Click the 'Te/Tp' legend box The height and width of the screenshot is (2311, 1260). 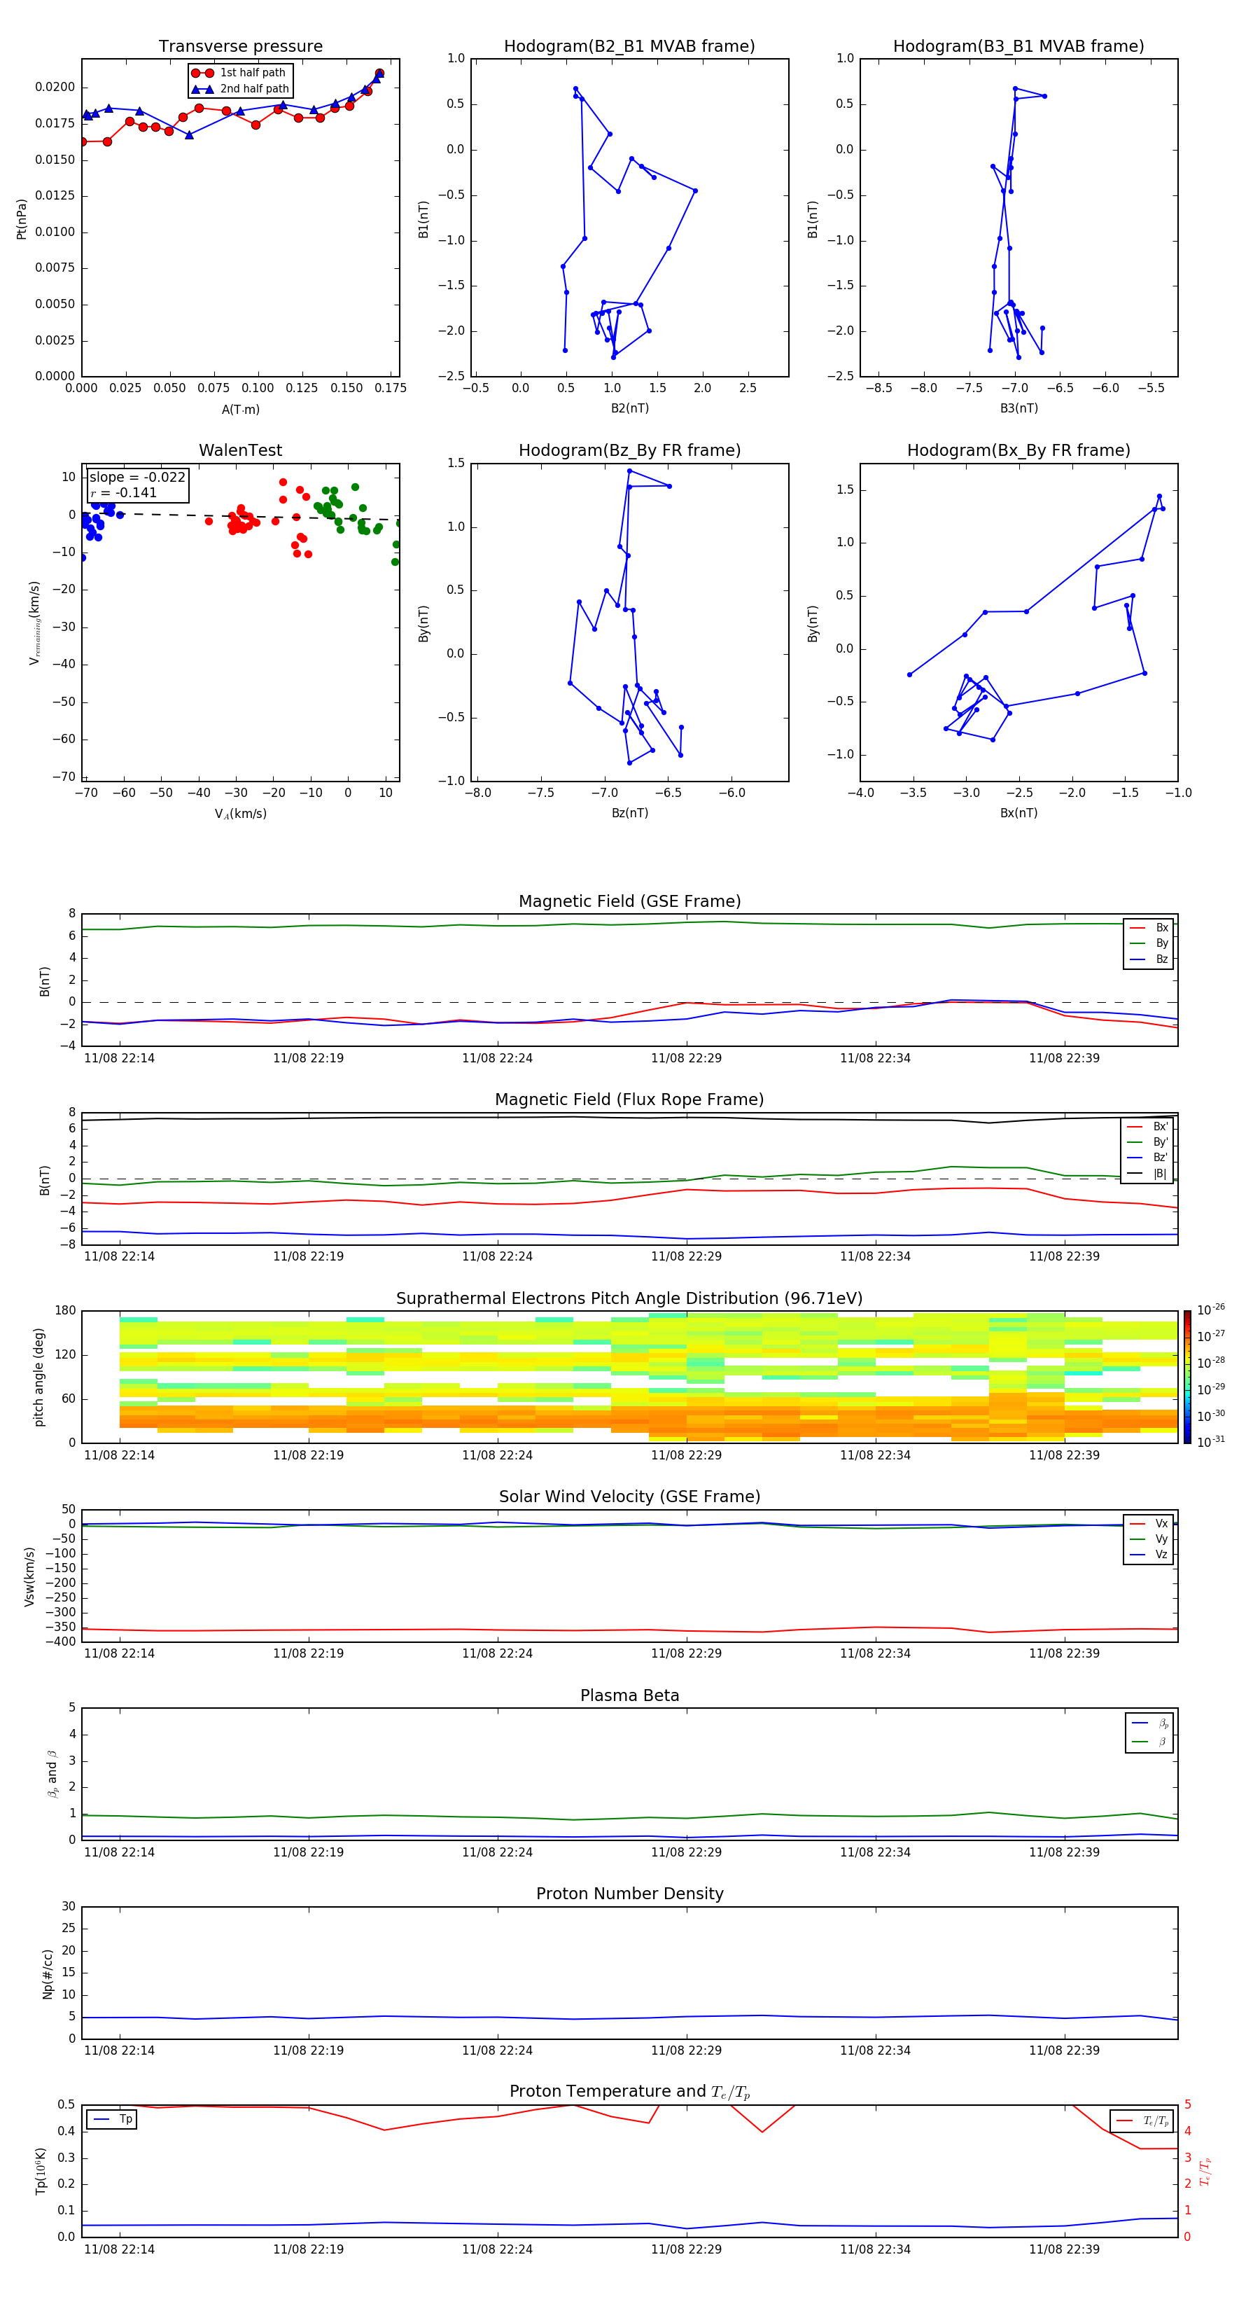point(1142,2122)
